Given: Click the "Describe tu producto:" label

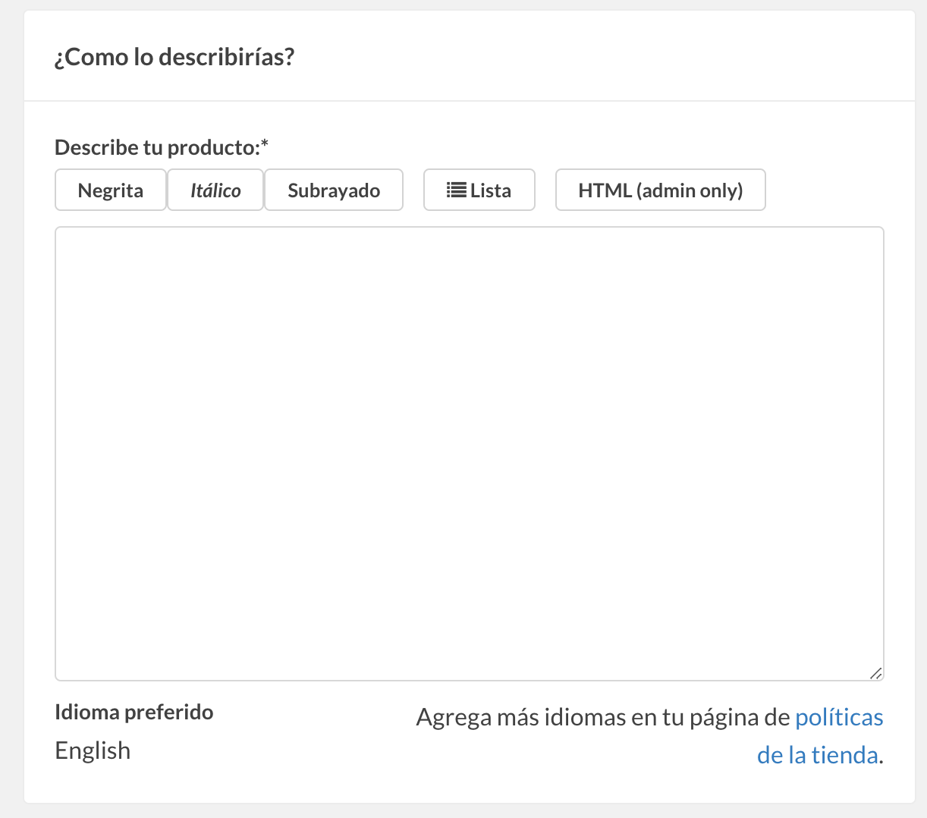Looking at the screenshot, I should point(158,147).
